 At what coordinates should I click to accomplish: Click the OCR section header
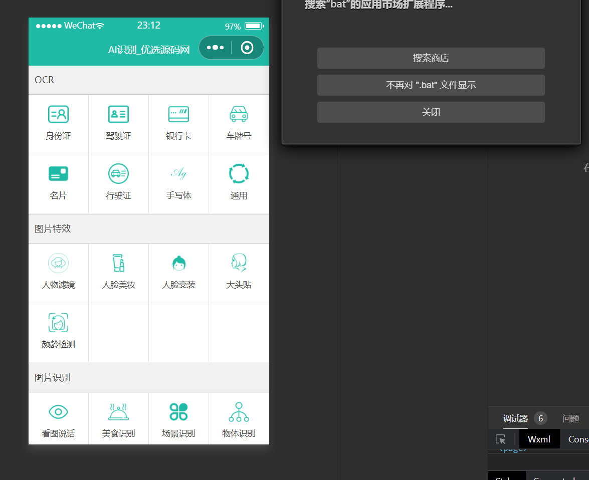point(149,80)
